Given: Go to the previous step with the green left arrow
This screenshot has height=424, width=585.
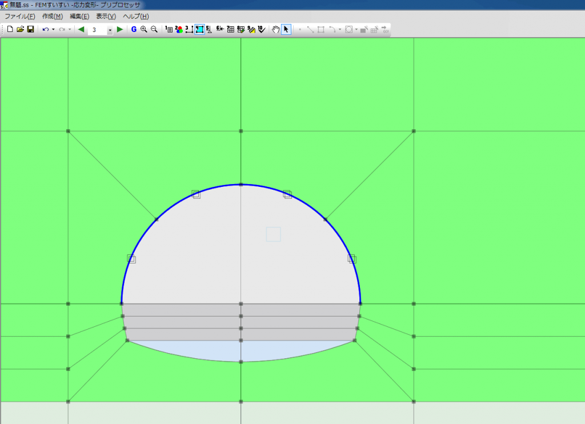Looking at the screenshot, I should [81, 29].
